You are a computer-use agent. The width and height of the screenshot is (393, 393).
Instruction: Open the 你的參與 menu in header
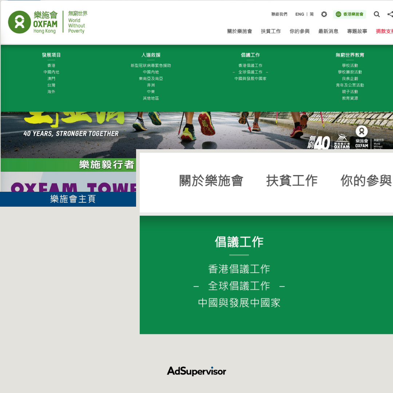(x=299, y=31)
